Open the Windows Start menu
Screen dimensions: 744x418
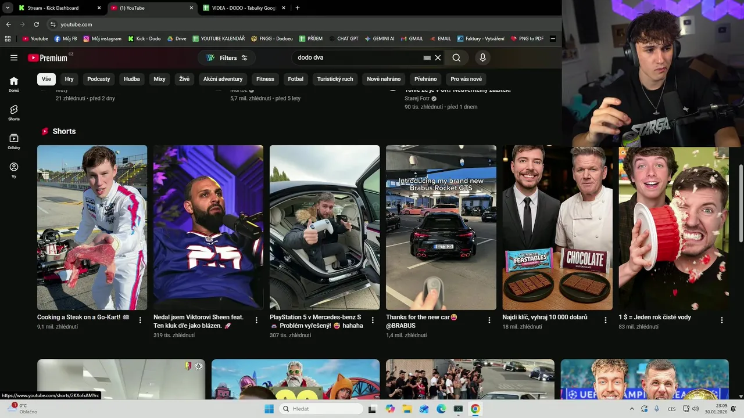269,409
